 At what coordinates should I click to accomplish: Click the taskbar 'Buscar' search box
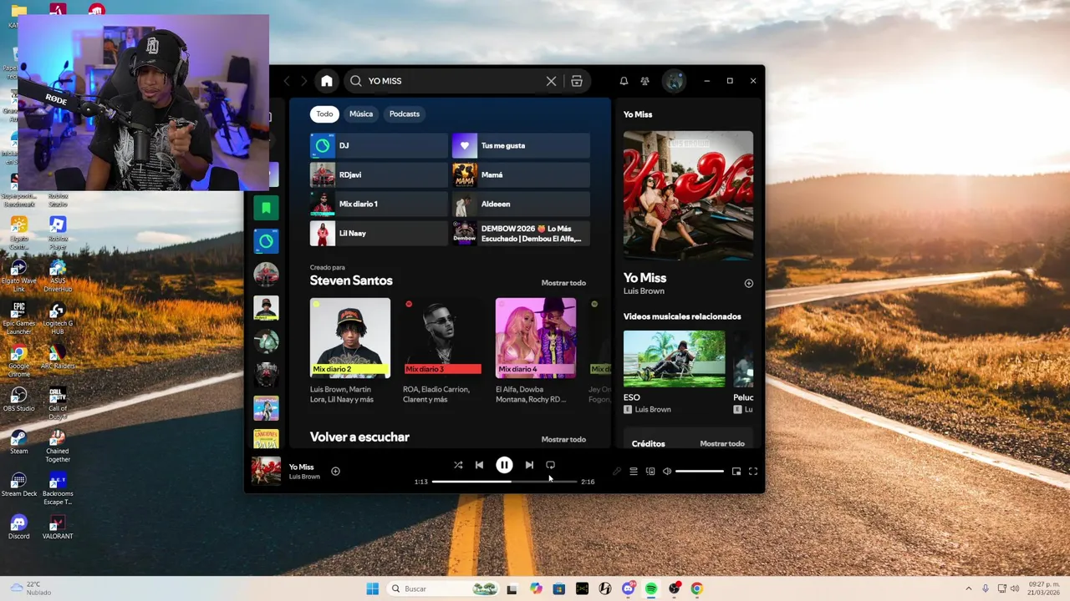pos(445,588)
